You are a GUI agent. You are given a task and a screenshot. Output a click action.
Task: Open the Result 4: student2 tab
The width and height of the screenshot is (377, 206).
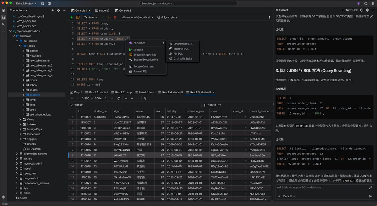click(171, 92)
